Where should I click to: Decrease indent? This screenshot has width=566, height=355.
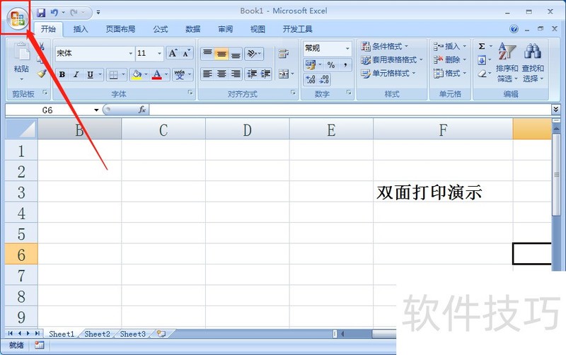pyautogui.click(x=252, y=74)
